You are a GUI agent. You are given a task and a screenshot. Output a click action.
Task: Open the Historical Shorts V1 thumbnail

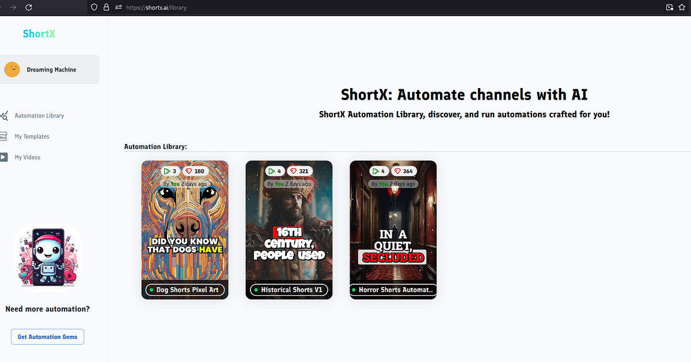tap(289, 230)
